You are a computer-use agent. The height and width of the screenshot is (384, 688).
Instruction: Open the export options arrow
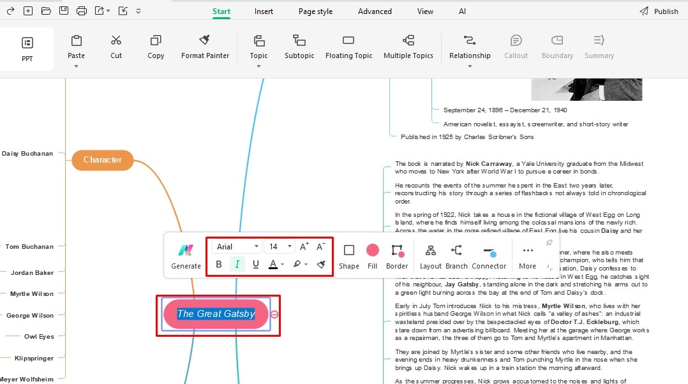tap(108, 11)
